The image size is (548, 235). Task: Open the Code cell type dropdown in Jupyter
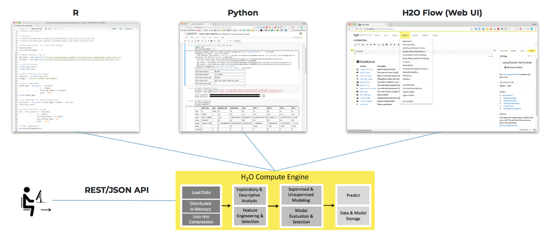[222, 41]
